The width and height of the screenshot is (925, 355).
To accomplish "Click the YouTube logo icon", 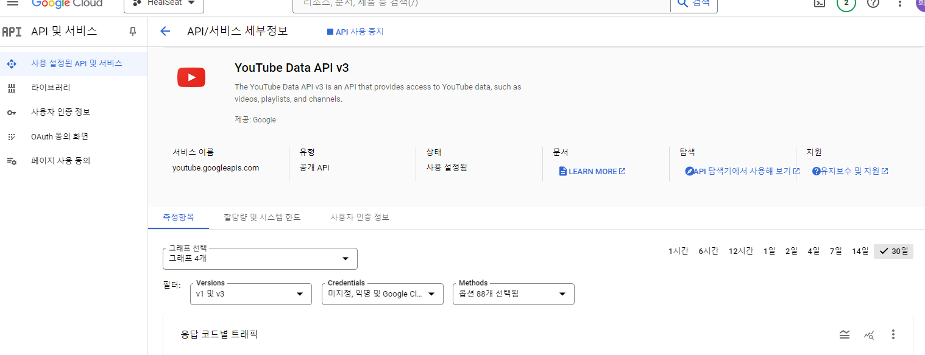I will click(x=191, y=77).
